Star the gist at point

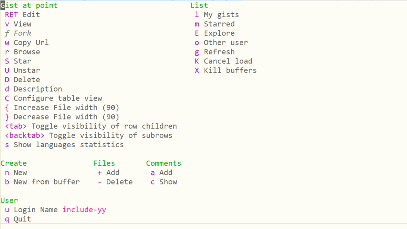(22, 61)
